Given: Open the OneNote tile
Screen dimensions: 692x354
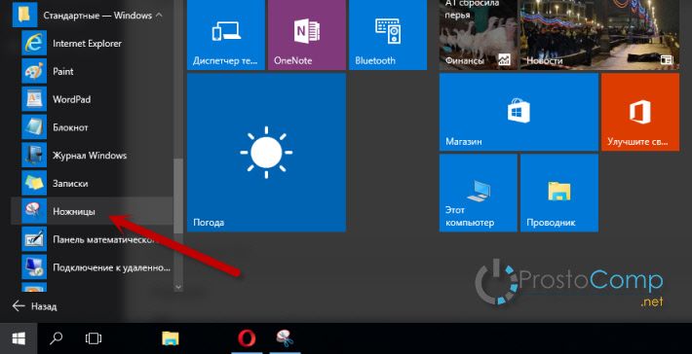Looking at the screenshot, I should pyautogui.click(x=307, y=35).
